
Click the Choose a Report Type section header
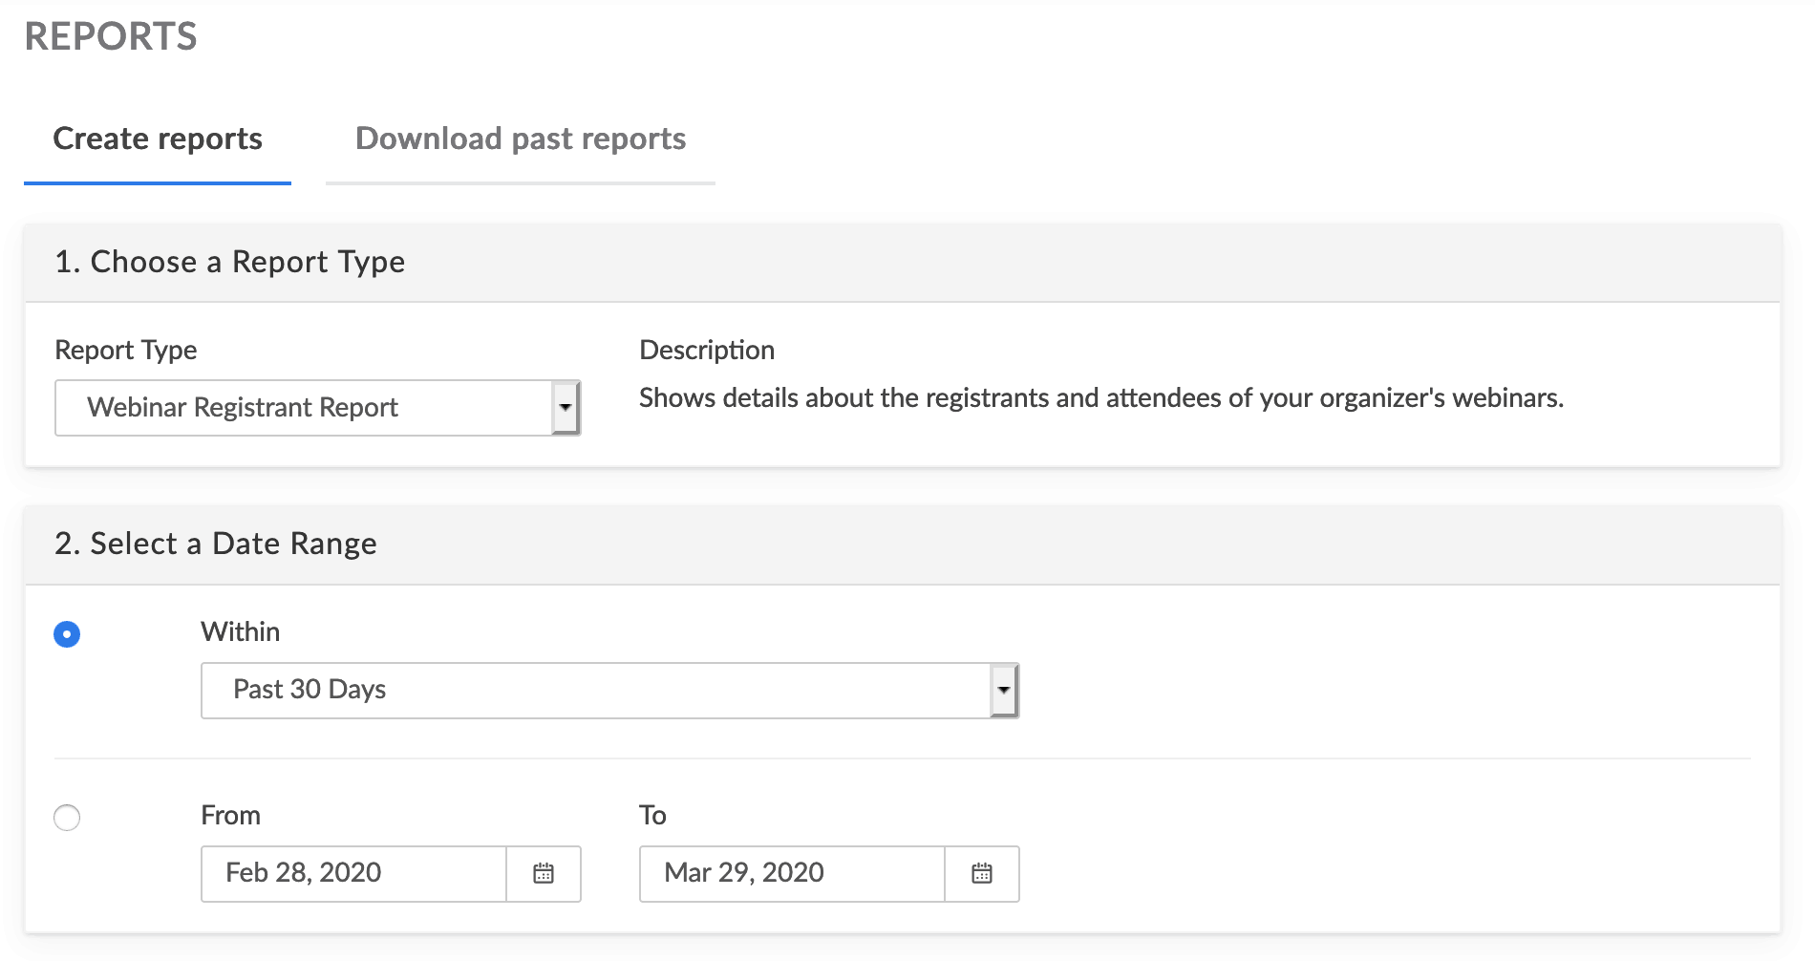231,262
